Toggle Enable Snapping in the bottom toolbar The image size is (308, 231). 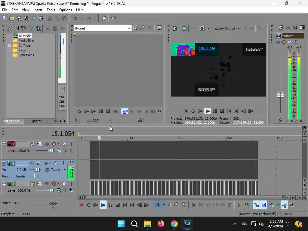click(256, 205)
